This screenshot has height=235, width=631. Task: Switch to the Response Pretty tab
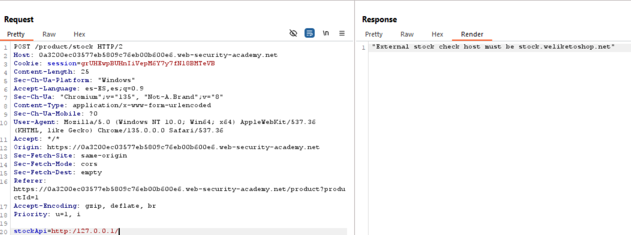pyautogui.click(x=374, y=34)
